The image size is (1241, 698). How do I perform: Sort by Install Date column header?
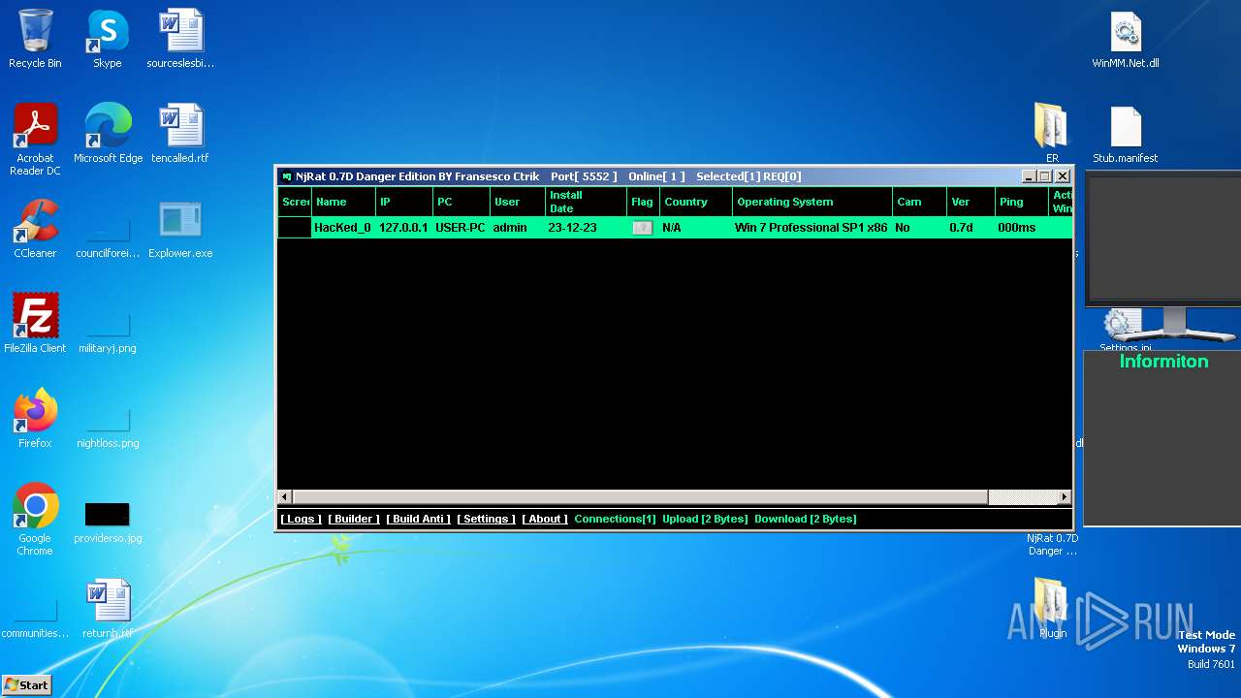[x=586, y=202]
